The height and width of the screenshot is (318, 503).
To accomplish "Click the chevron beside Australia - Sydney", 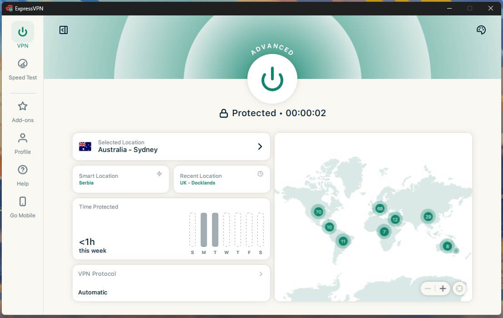I will click(x=260, y=147).
